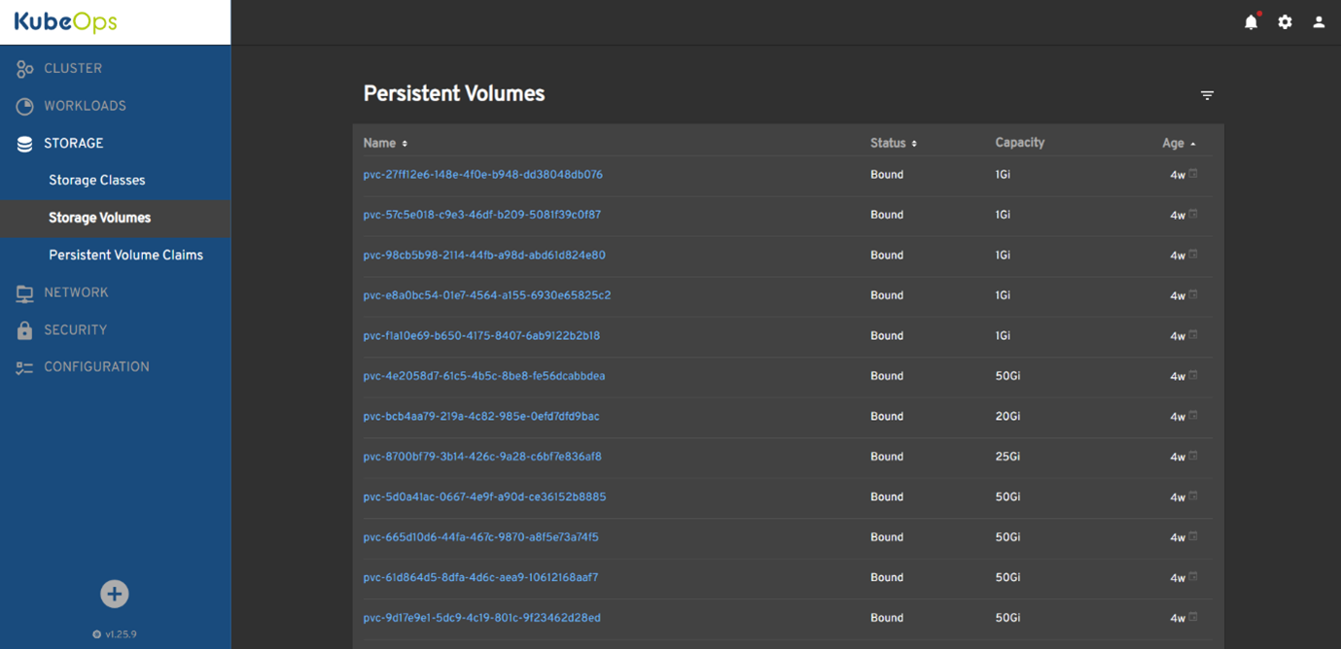
Task: Click Bound status in pvc-27ff12e6 row
Action: [x=887, y=175]
